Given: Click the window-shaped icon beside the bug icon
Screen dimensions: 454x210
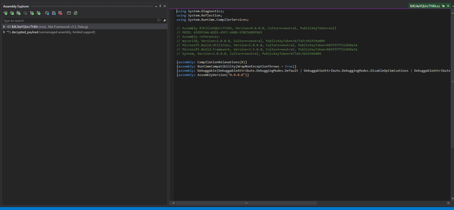Looking at the screenshot, I should tap(69, 13).
